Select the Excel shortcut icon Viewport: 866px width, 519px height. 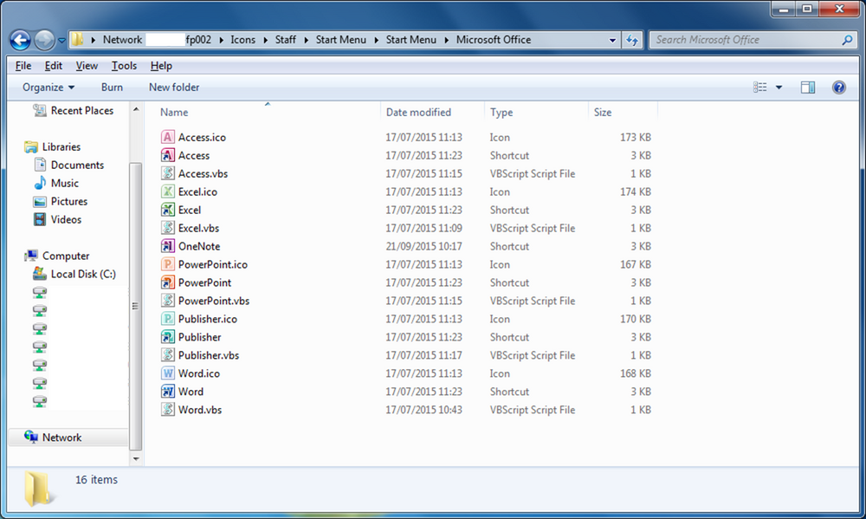coord(168,210)
